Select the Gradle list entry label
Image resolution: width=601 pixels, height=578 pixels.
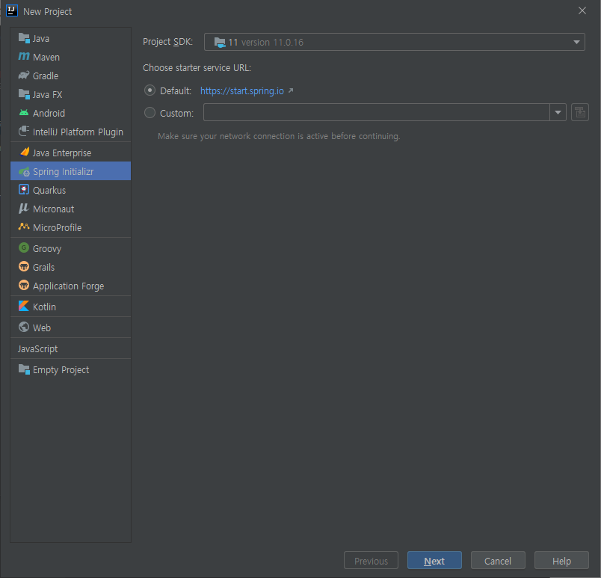[x=46, y=76]
